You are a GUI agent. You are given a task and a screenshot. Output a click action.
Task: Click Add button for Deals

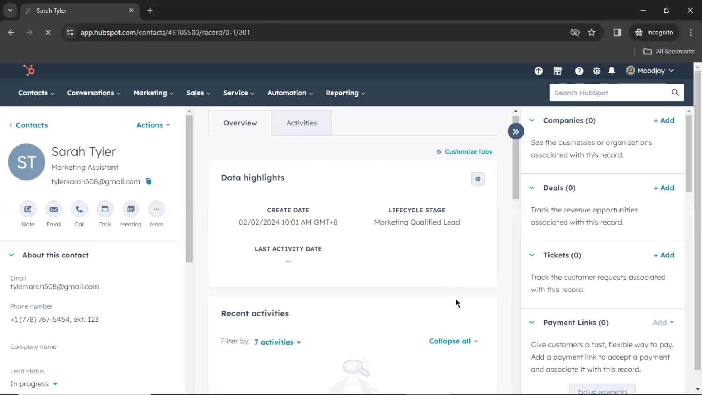pos(664,188)
